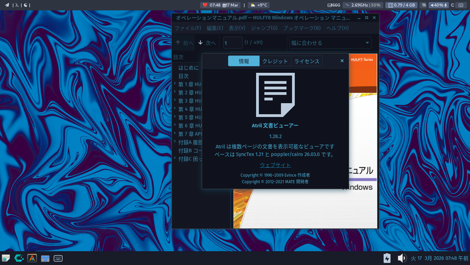
Task: Click the red heart icon in top panel
Action: (205, 5)
